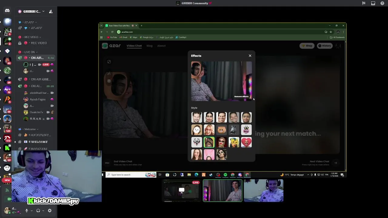Open headphone output options arrow
The width and height of the screenshot is (388, 218).
click(x=43, y=210)
